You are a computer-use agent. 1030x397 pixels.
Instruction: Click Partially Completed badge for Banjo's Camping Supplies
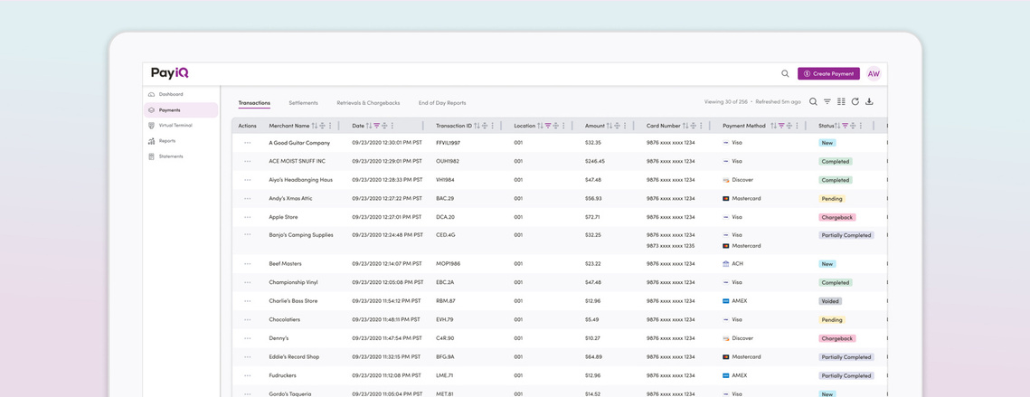coord(846,235)
